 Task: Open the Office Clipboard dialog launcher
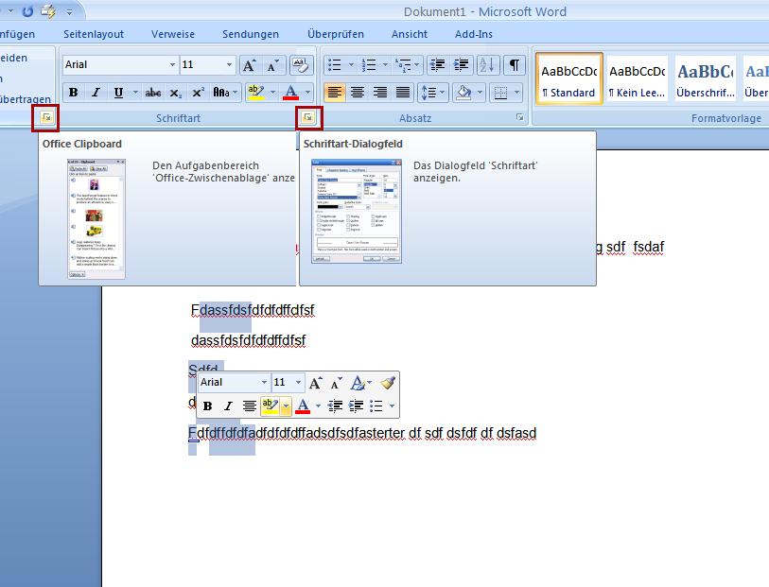point(46,117)
